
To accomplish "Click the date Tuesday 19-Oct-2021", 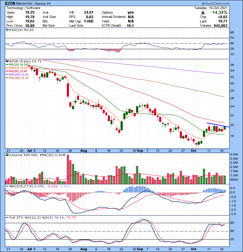I will (211, 8).
